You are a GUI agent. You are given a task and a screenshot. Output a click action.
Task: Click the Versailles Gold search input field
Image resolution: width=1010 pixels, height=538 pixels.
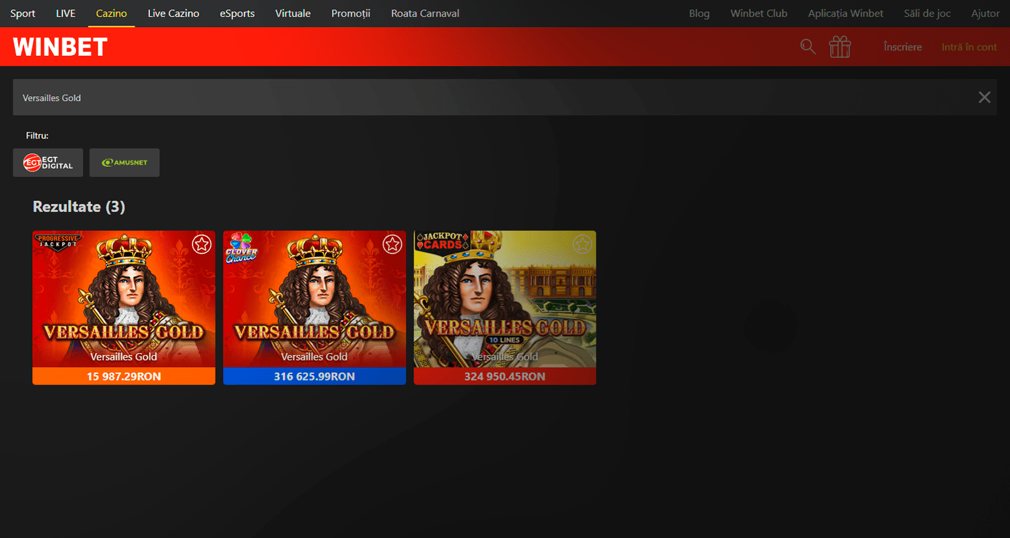pyautogui.click(x=471, y=98)
